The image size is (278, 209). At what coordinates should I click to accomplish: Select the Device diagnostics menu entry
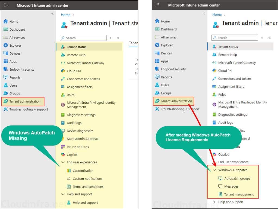click(80, 131)
